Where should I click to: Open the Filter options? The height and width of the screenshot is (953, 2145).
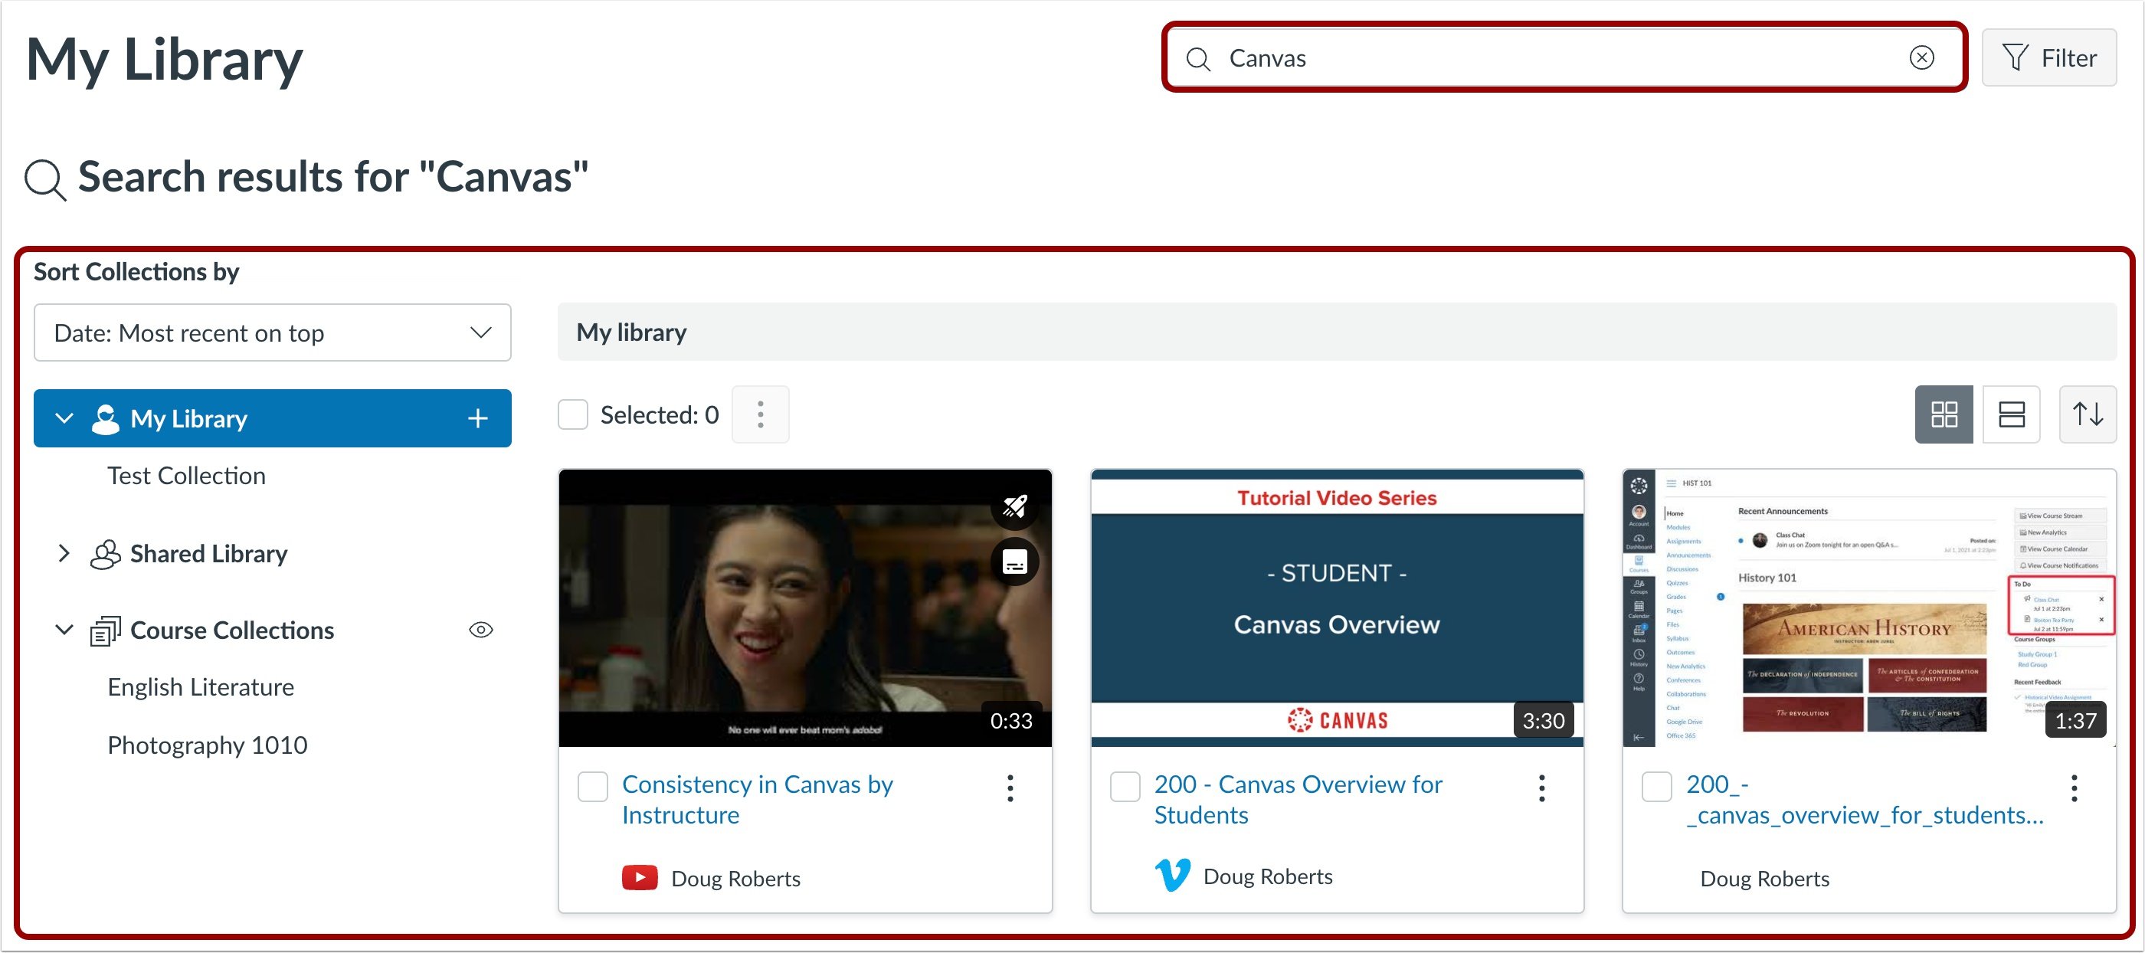pos(2049,57)
